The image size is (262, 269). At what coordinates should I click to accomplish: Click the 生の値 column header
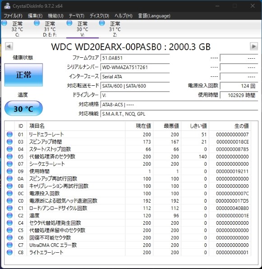click(230, 126)
